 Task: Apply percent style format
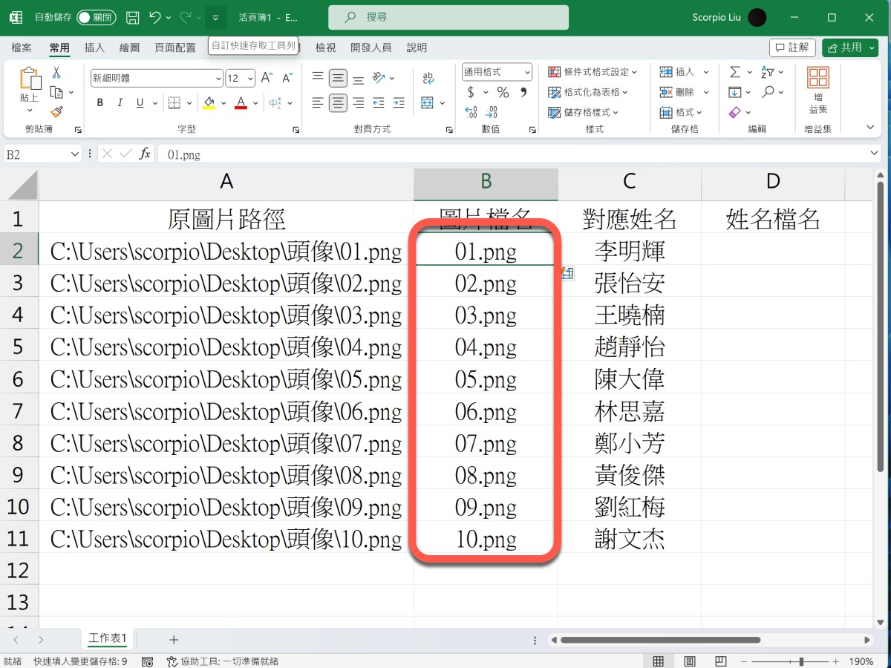point(503,93)
